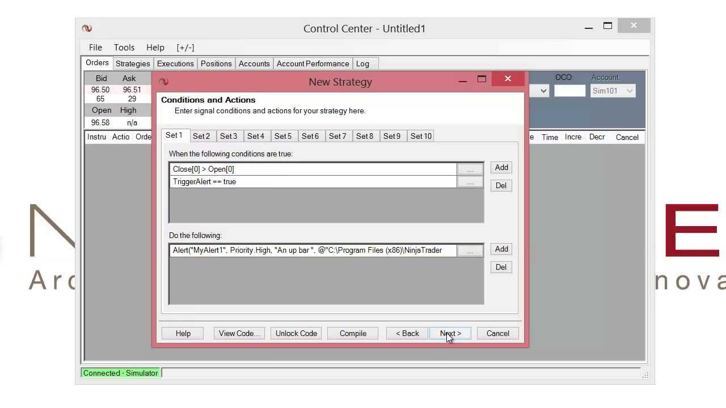
Task: Switch to the Account Performance tab
Action: [313, 63]
